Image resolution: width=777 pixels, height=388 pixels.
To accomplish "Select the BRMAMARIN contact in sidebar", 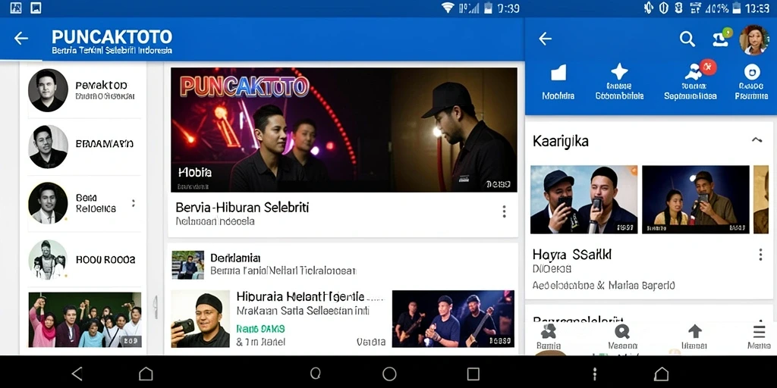I will click(x=85, y=146).
